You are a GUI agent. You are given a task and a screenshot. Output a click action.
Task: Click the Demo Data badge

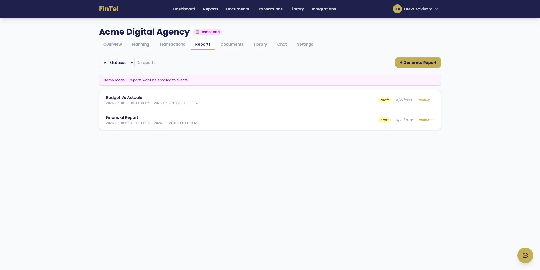pyautogui.click(x=208, y=32)
